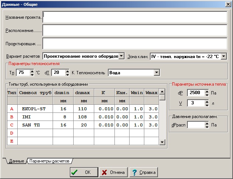The width and height of the screenshot is (233, 179).
Task: Click the Wmin column header
Action: tap(137, 93)
